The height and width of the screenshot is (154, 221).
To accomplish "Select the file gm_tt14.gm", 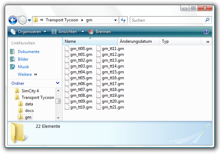I will point(113,66).
